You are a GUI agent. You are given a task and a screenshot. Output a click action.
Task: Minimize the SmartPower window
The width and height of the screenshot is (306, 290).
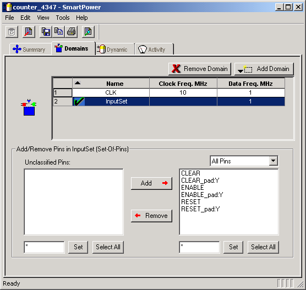point(280,7)
